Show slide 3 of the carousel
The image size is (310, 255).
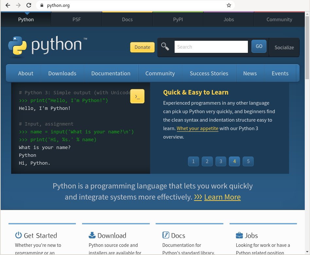[x=221, y=161]
